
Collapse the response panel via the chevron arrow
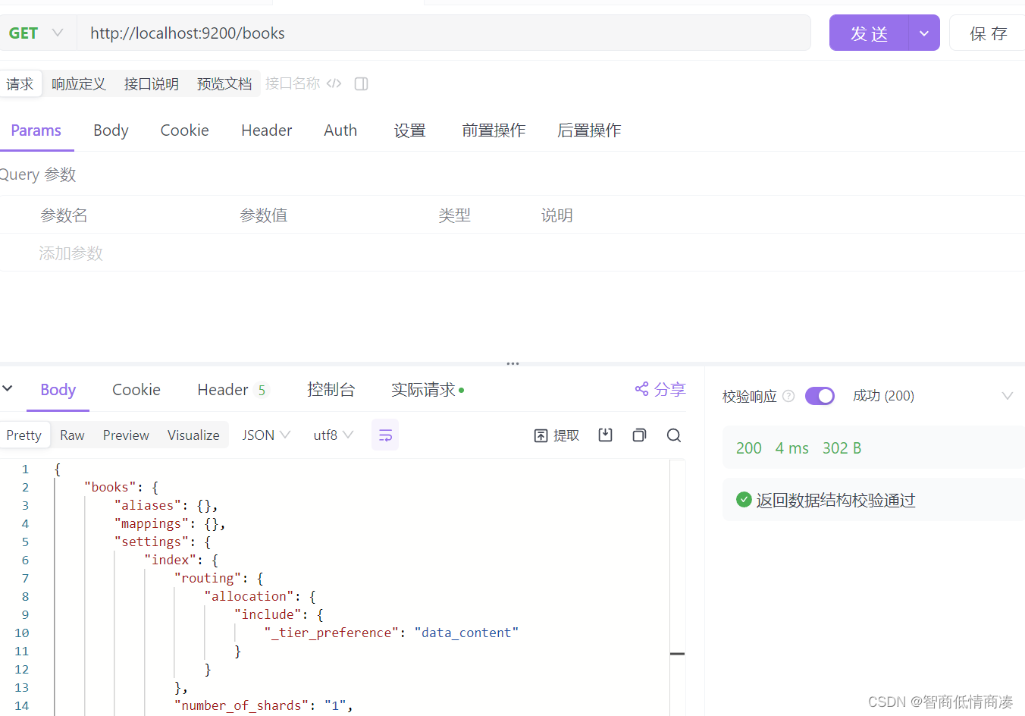click(x=8, y=389)
